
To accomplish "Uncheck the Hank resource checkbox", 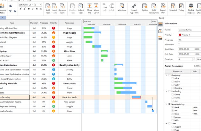I will [x=172, y=107].
